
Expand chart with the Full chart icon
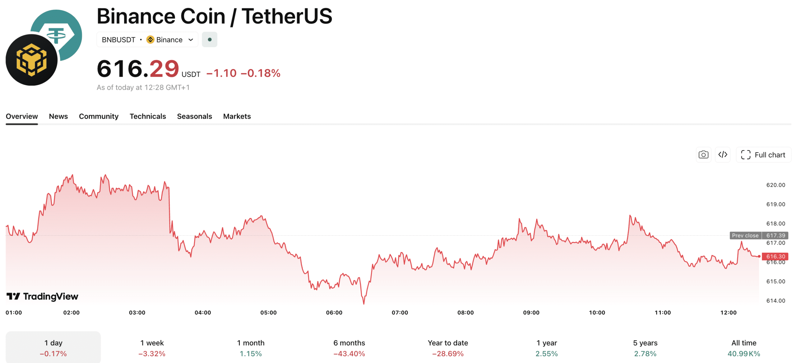tap(745, 154)
